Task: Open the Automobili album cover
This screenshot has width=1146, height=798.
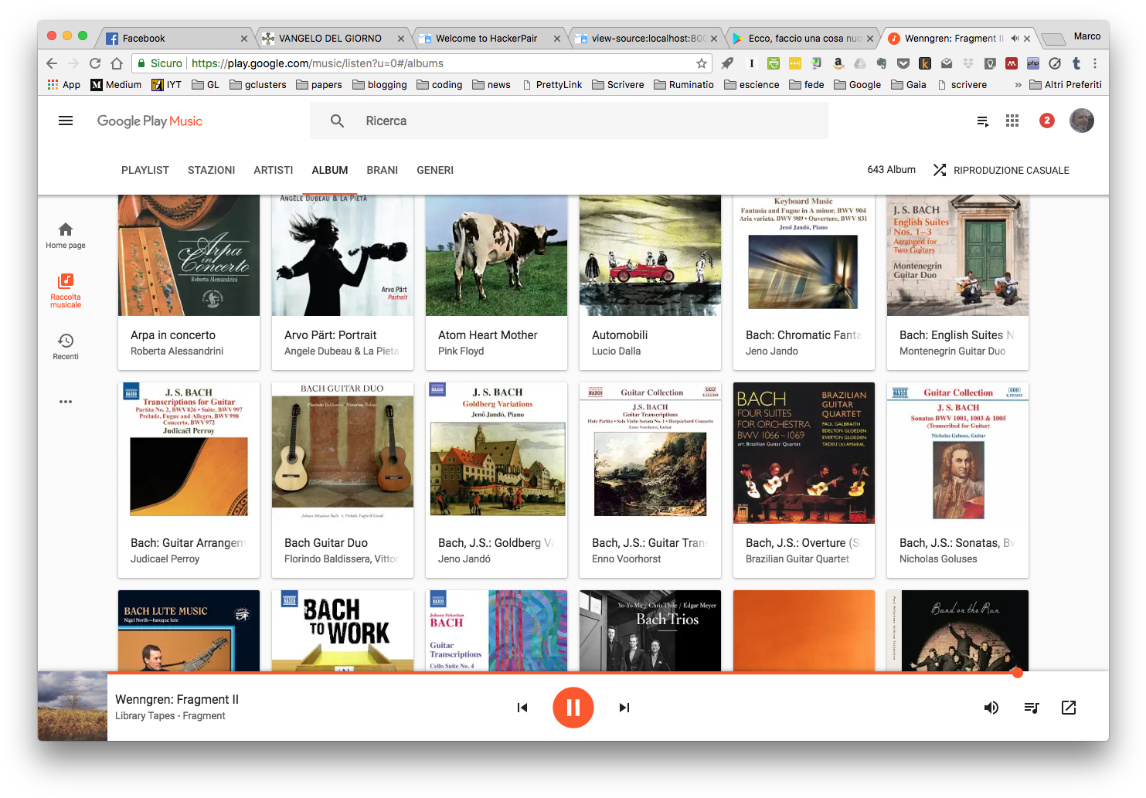Action: click(650, 256)
